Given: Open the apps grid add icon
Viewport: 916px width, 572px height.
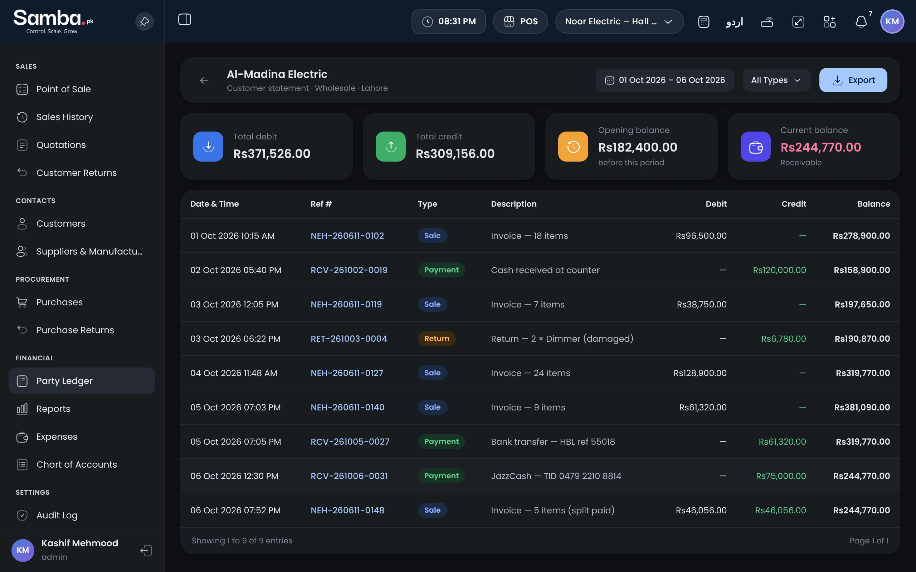Looking at the screenshot, I should click(x=829, y=21).
